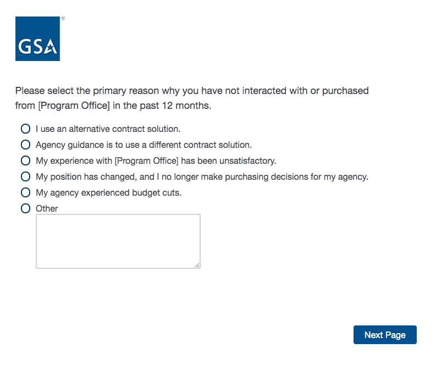Screen dimensions: 447x376
Task: Select the radio circle for alternative contract solution
Action: (x=25, y=129)
